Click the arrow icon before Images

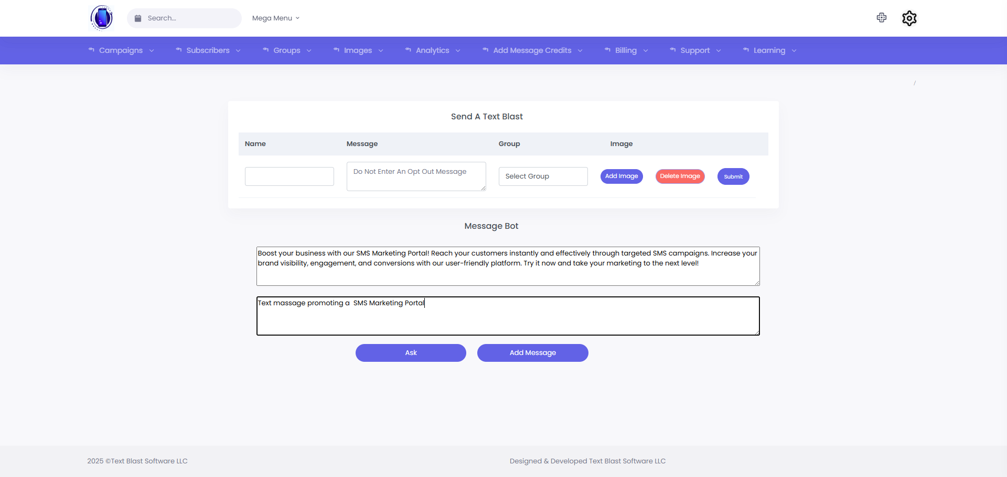[336, 50]
